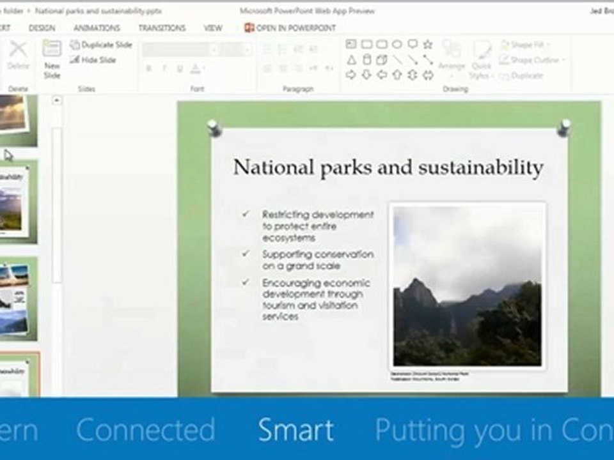Toggle italic formatting

pyautogui.click(x=164, y=69)
